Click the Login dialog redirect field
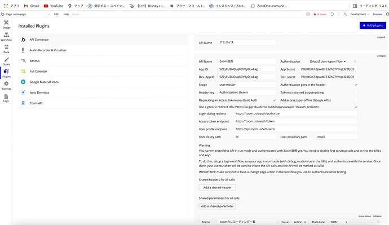 296,113
